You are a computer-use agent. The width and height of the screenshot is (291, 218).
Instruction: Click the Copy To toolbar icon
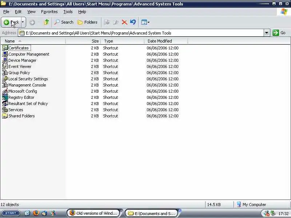116,22
